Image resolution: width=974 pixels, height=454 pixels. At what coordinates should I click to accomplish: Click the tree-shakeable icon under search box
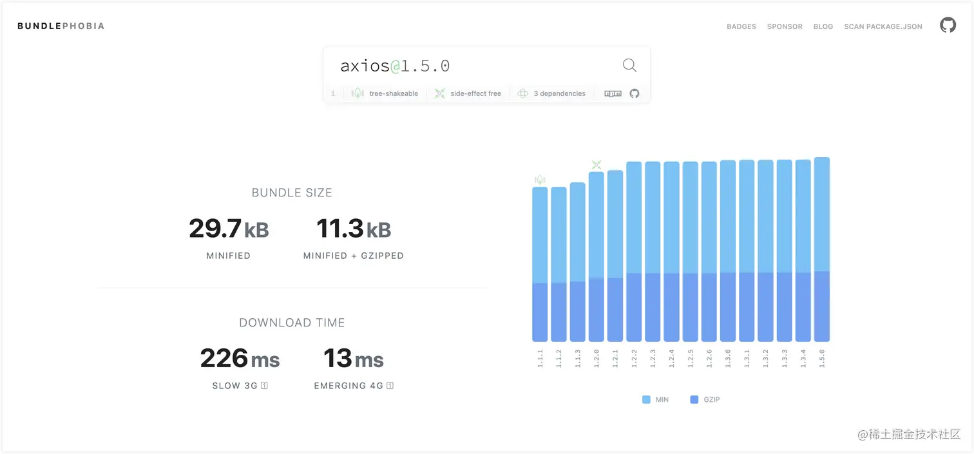coord(358,93)
